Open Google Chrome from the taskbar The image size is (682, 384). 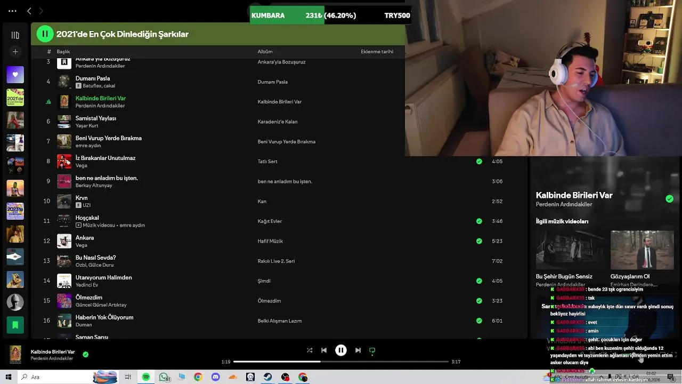(198, 377)
